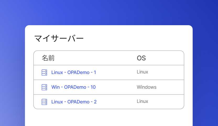Open the Linux - OPADemo - 1 server link
This screenshot has height=126, width=218.
coord(74,72)
